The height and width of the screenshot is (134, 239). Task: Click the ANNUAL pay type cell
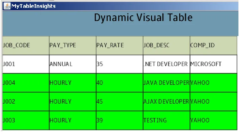73,64
